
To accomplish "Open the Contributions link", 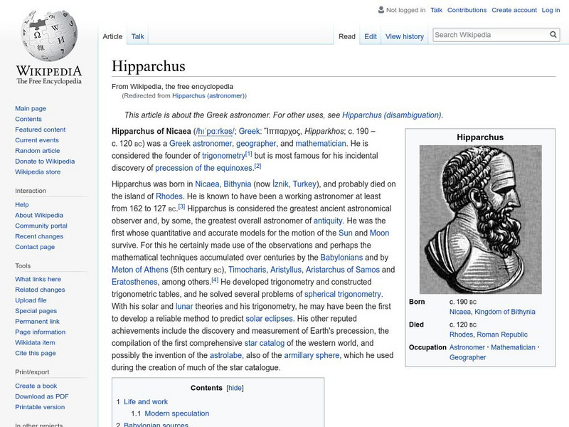I will (x=467, y=10).
